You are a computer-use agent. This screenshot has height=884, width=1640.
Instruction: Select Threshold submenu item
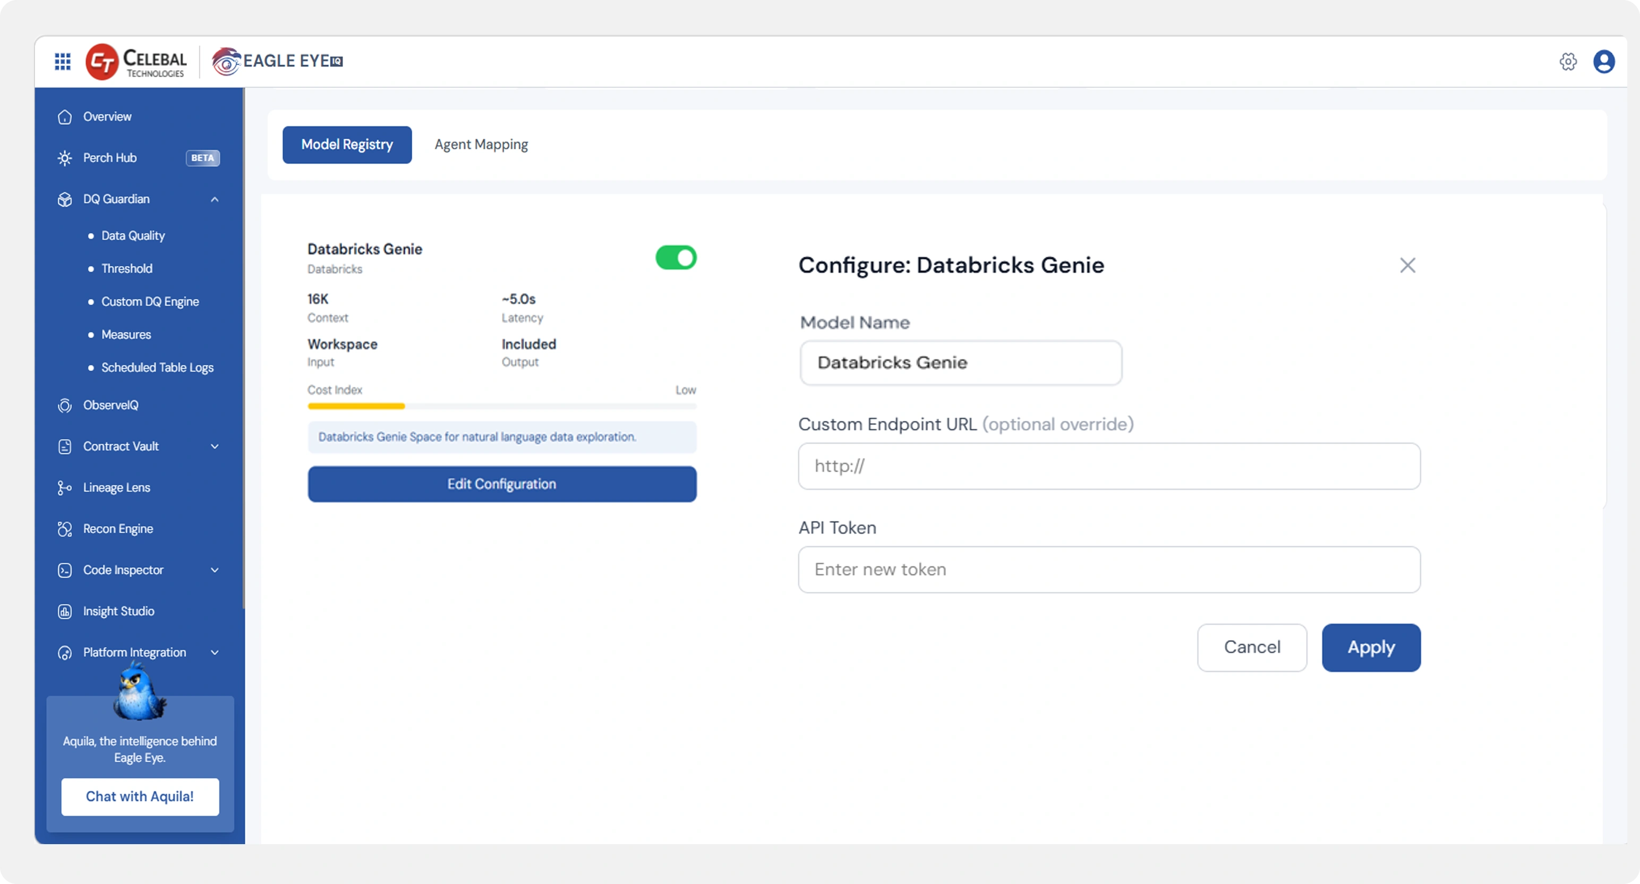[127, 269]
